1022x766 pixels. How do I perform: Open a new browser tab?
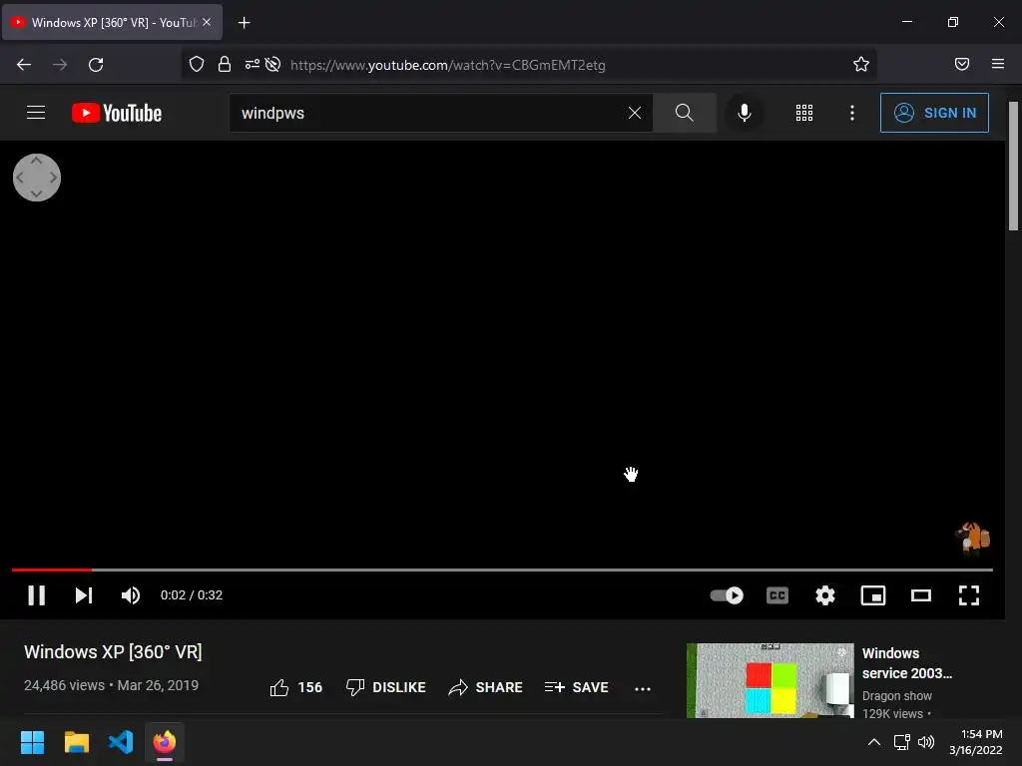[244, 23]
